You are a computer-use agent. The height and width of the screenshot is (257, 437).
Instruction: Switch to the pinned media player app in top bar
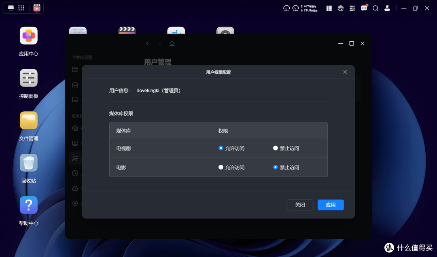point(36,8)
